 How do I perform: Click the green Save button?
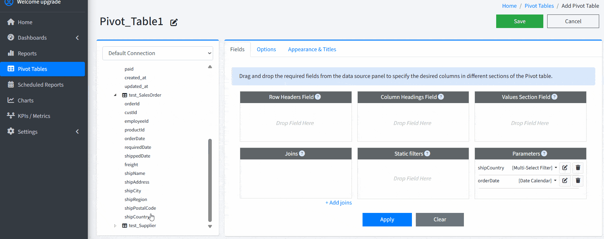[519, 21]
